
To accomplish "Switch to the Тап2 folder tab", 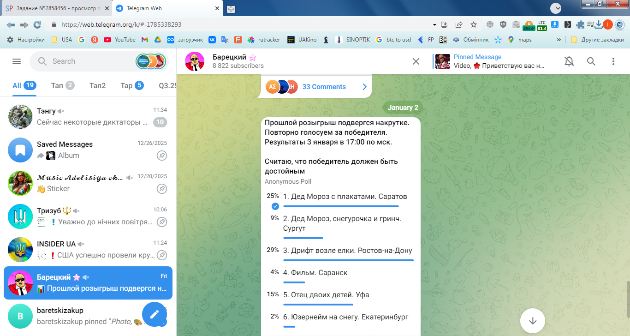I will [97, 85].
